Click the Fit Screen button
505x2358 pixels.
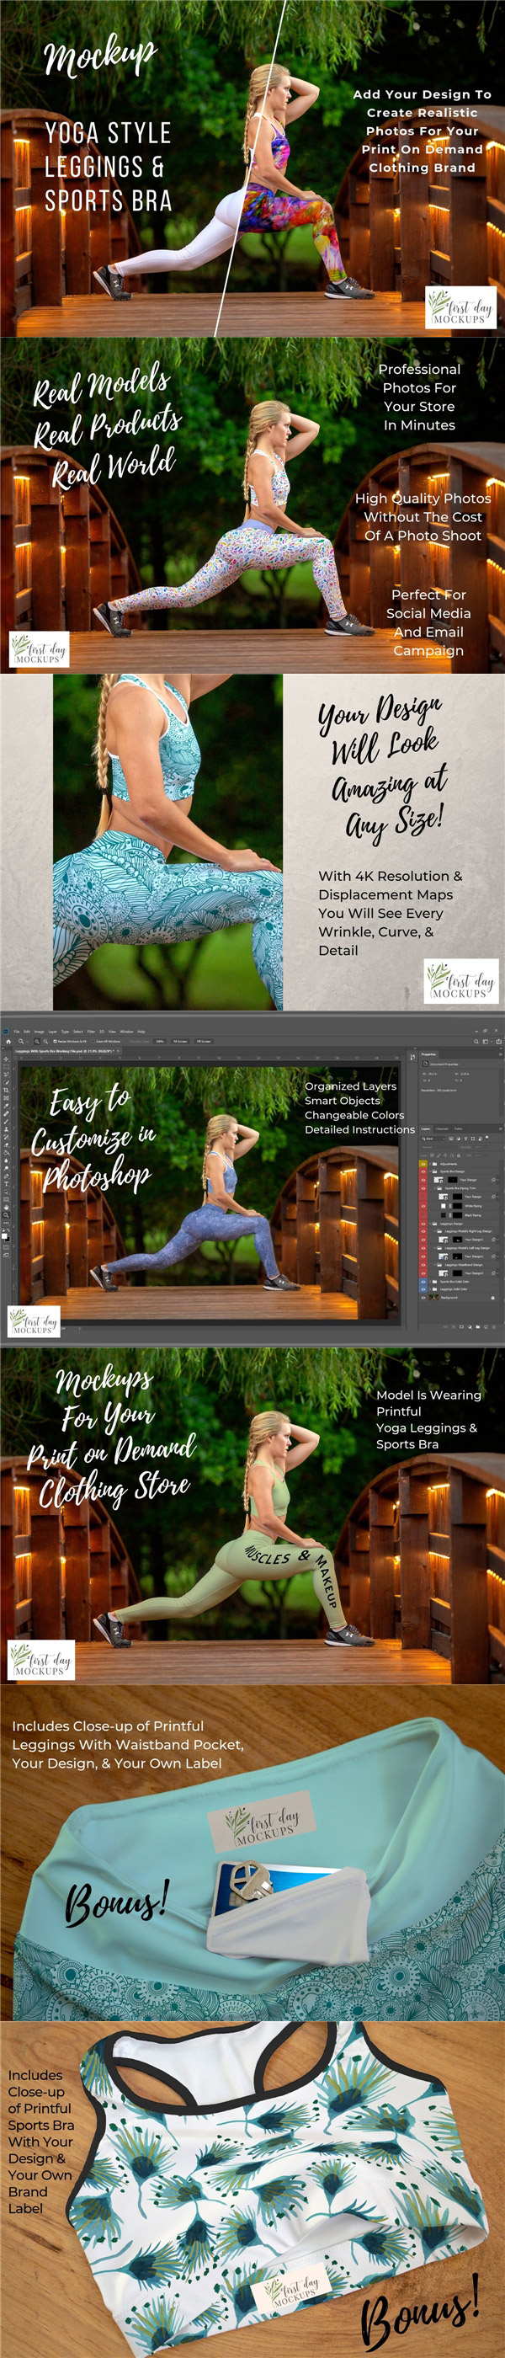(x=179, y=1041)
